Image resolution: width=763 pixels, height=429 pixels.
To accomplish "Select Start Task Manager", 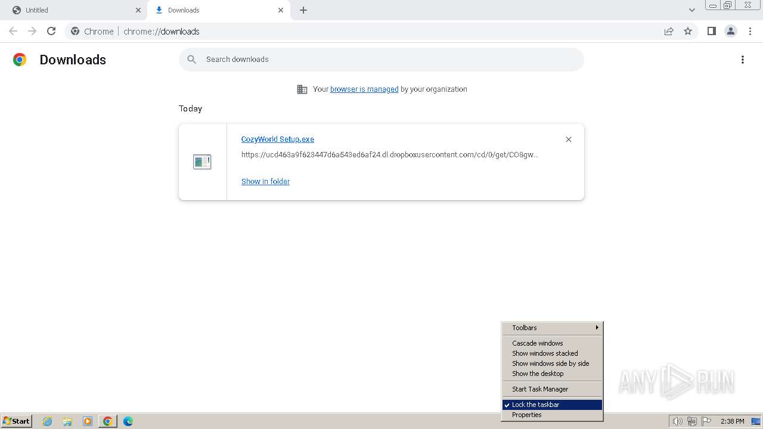I will click(552, 389).
